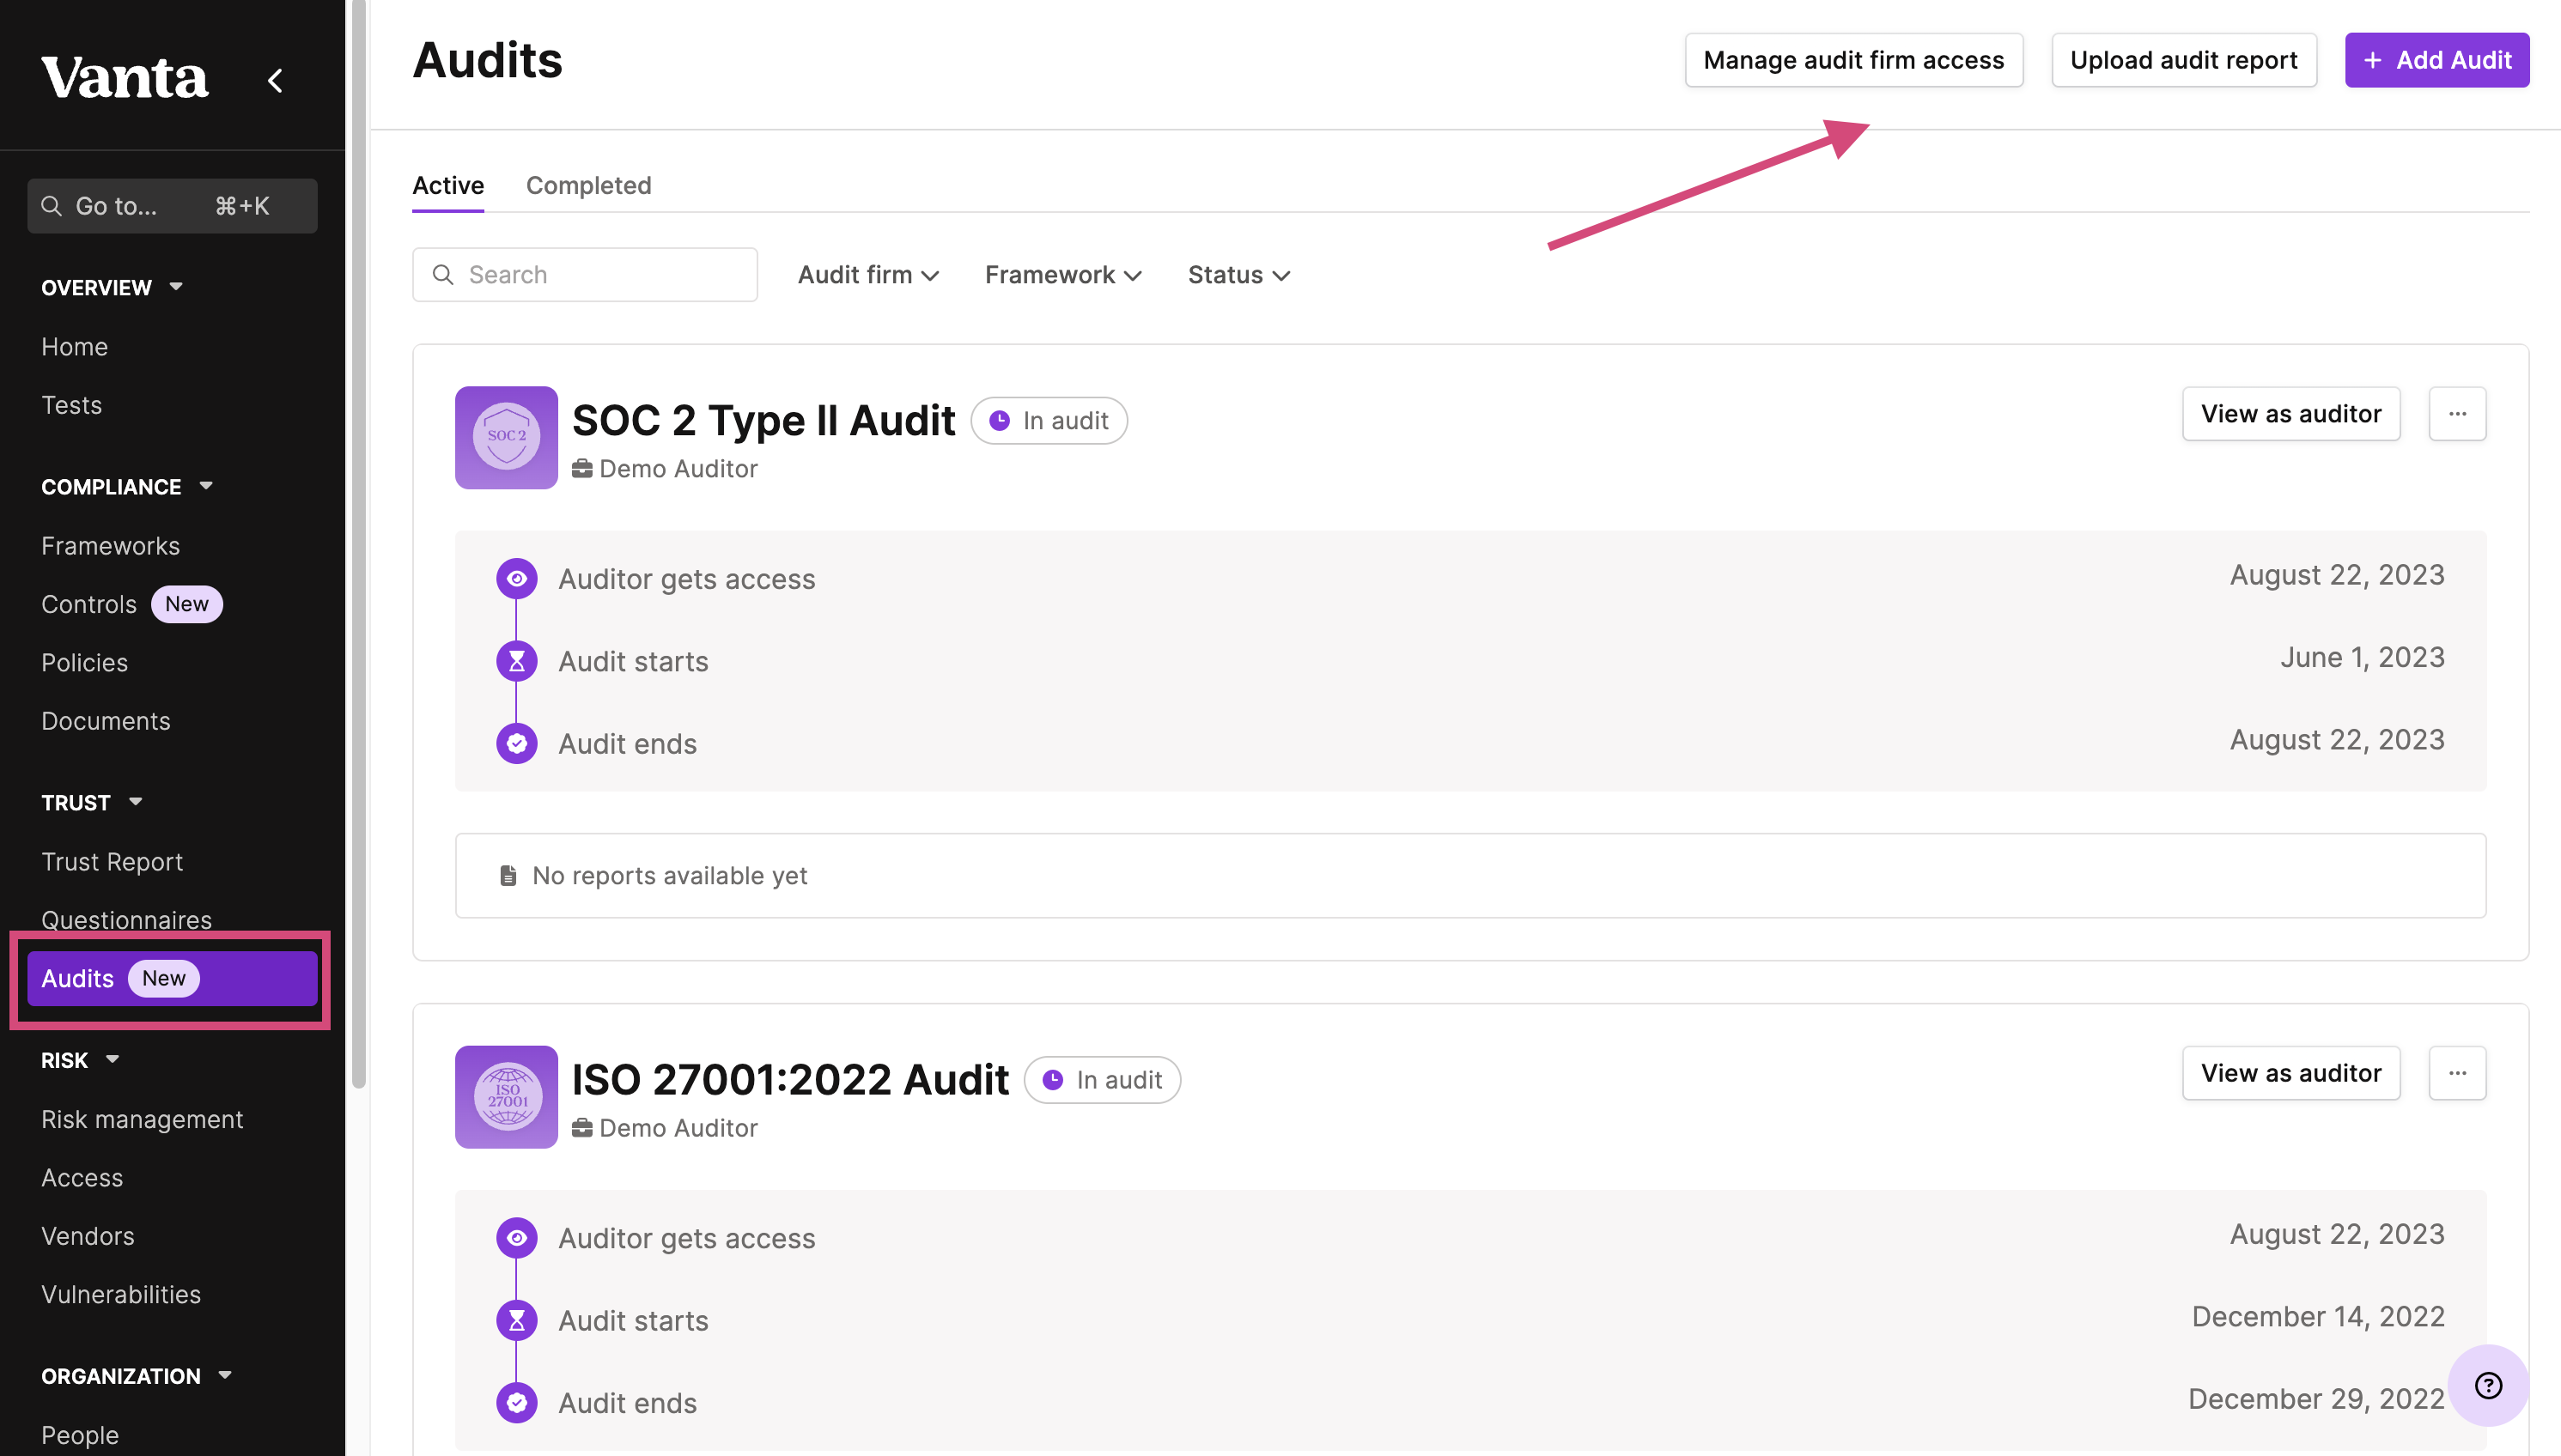The height and width of the screenshot is (1456, 2561).
Task: Click the In audit status badge for ISO 27001
Action: coord(1103,1079)
